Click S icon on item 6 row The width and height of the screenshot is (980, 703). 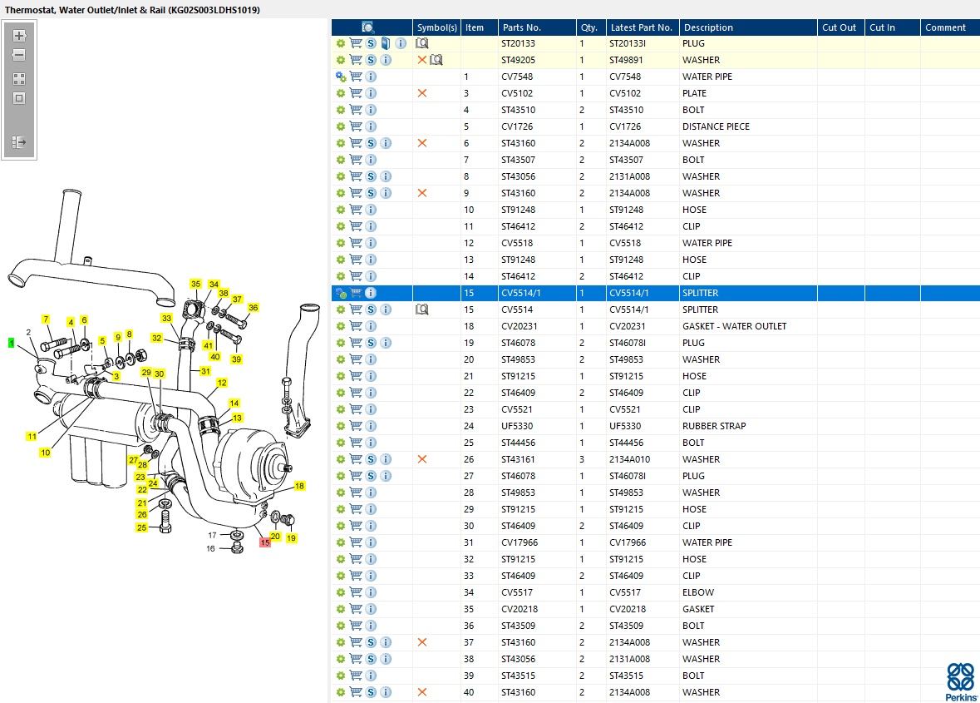pos(371,143)
